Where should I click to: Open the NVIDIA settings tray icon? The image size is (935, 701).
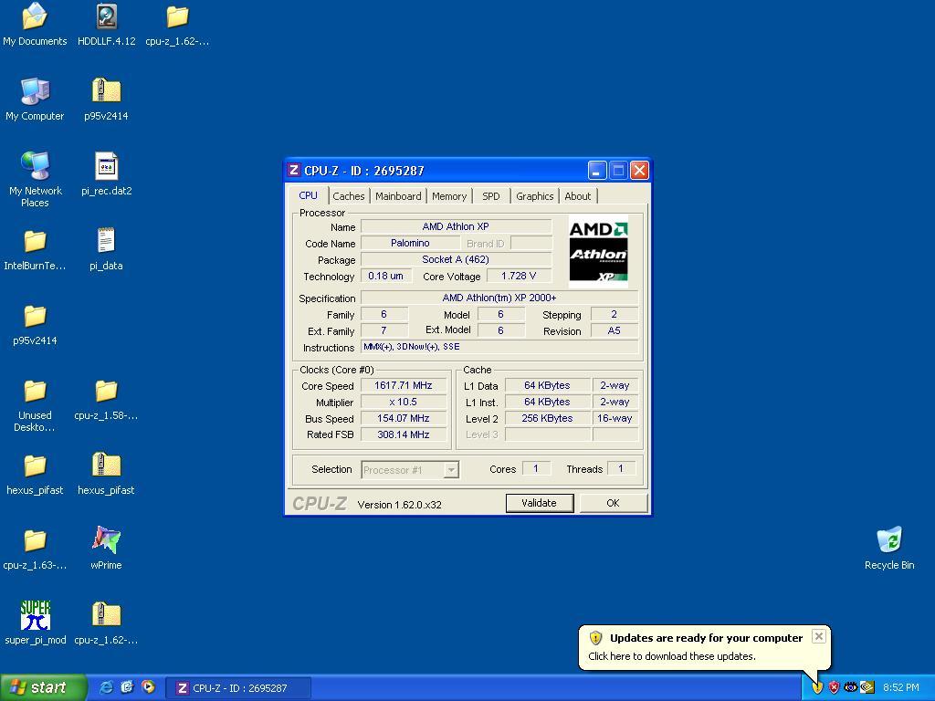(867, 687)
